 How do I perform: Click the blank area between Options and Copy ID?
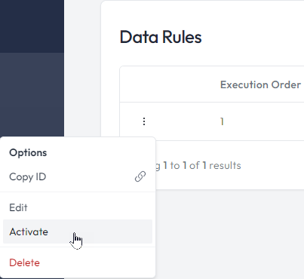point(78,164)
